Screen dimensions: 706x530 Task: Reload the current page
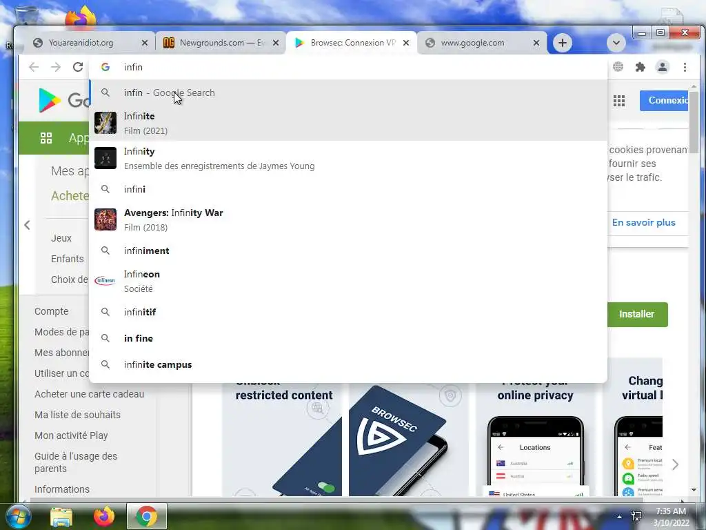[78, 67]
